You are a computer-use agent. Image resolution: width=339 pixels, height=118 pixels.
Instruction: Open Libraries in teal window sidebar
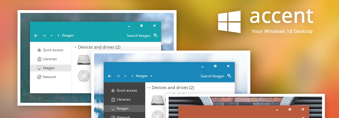click(x=47, y=59)
